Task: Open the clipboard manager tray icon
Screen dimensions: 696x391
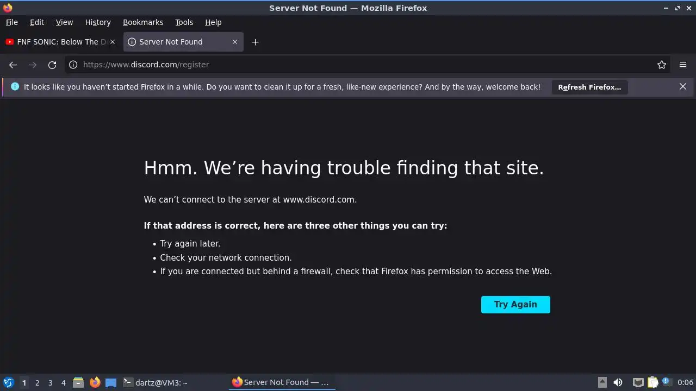Action: [x=652, y=382]
